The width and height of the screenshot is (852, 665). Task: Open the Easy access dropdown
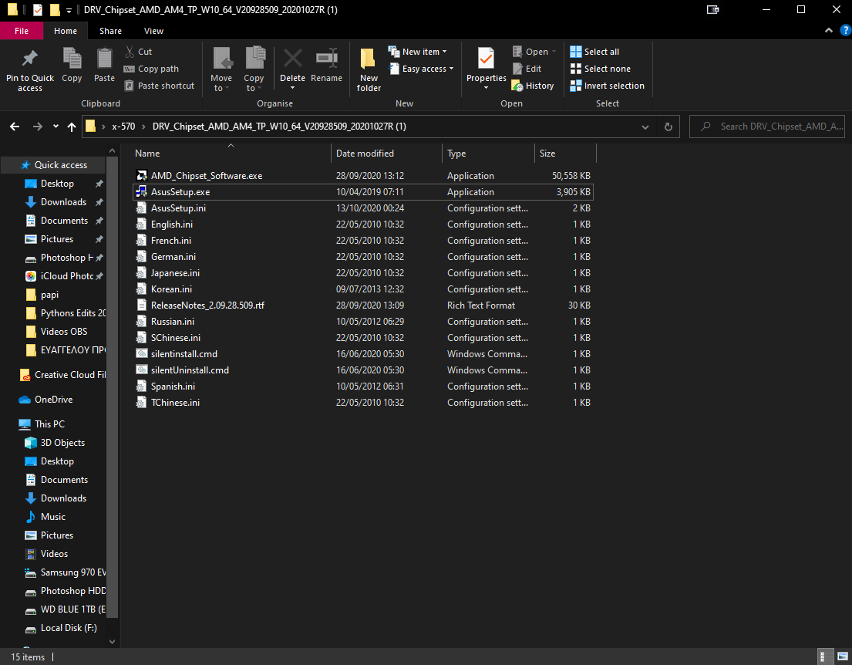pyautogui.click(x=421, y=69)
